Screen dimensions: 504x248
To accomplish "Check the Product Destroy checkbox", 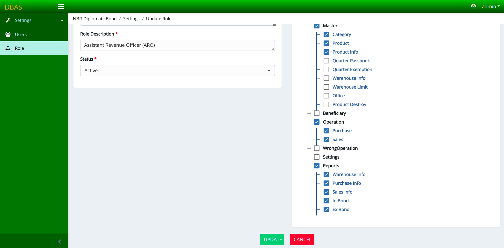I will [x=326, y=104].
